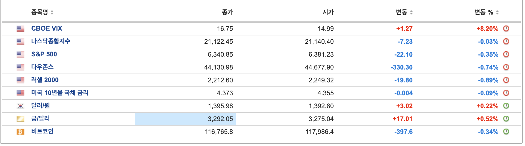
Task: Click the red clock icon in S&P 500 row
Action: [506, 54]
